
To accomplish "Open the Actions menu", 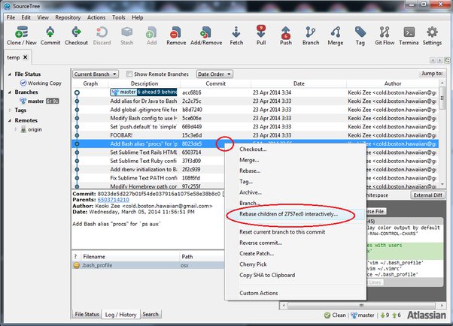I will coord(96,17).
